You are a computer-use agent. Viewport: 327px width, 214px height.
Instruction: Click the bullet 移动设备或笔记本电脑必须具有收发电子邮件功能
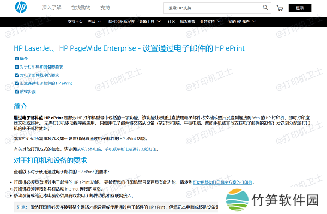(x=74, y=195)
